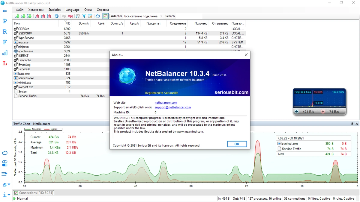Click the support@netbalancer.com email link
This screenshot has width=360, height=202.
click(173, 107)
